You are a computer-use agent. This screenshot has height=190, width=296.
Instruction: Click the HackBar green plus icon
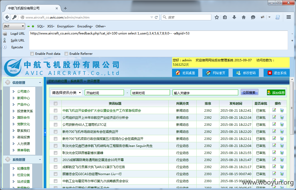pos(33,26)
